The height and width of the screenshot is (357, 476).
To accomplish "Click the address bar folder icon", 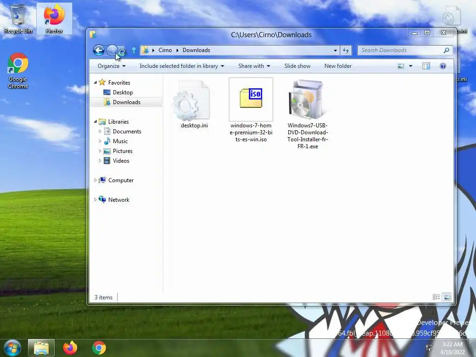I will (x=145, y=50).
